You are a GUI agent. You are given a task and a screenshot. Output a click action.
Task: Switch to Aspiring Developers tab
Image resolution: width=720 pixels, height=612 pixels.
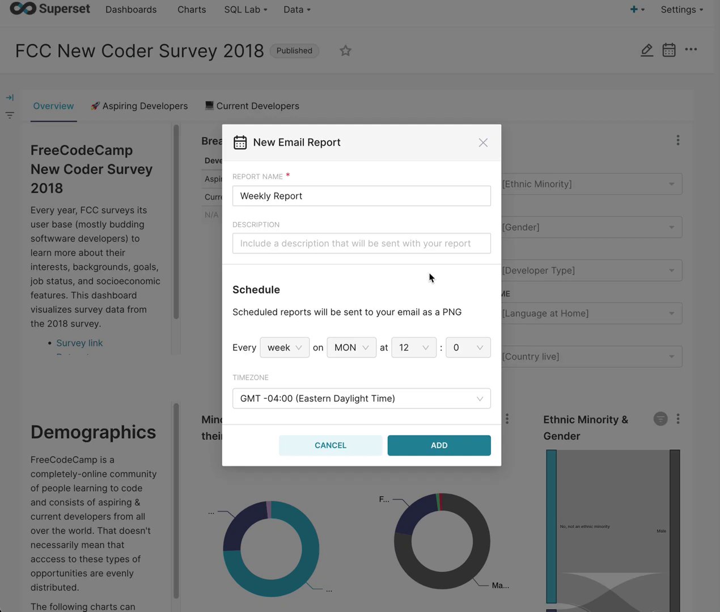139,106
